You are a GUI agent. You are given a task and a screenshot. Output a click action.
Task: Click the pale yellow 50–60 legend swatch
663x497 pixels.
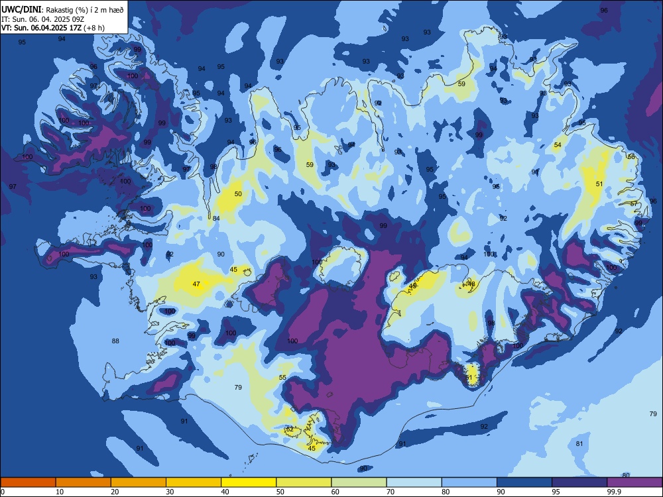[304, 482]
